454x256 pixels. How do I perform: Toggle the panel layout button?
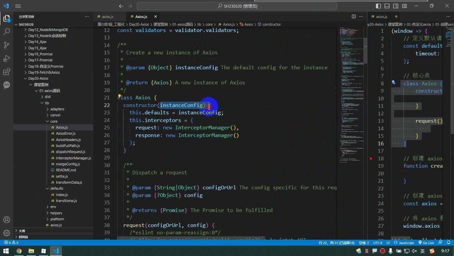point(387,6)
